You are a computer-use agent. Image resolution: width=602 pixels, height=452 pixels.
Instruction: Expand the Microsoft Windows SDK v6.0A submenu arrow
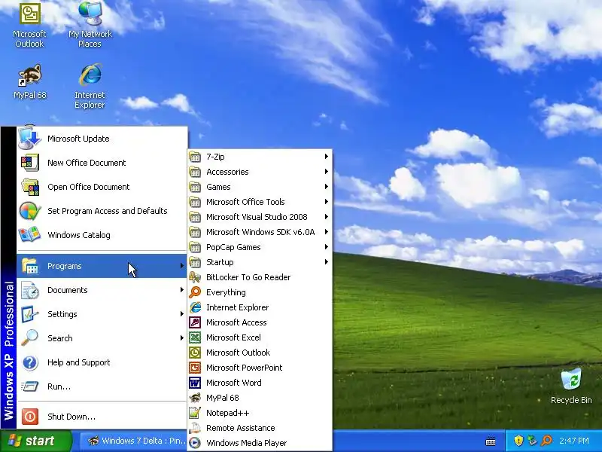tap(327, 232)
